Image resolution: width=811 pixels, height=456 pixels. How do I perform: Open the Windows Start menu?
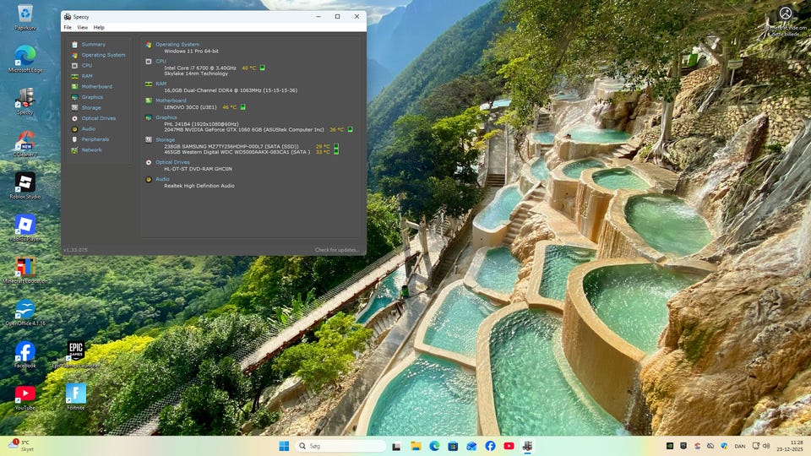pos(283,446)
